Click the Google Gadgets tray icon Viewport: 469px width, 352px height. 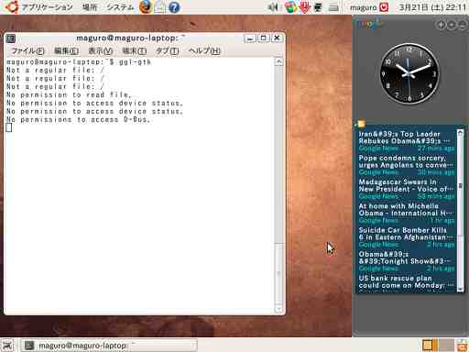(x=290, y=7)
